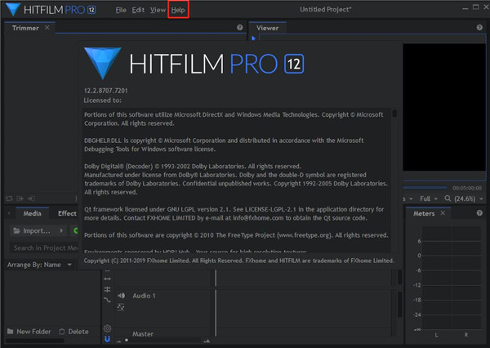The height and width of the screenshot is (348, 490).
Task: Click the timeline settings gear icon
Action: point(107,328)
